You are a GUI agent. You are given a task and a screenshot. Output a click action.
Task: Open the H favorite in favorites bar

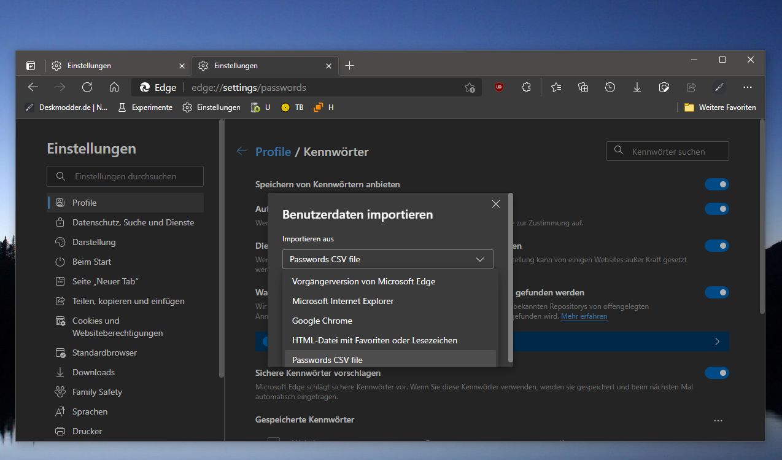(x=323, y=107)
